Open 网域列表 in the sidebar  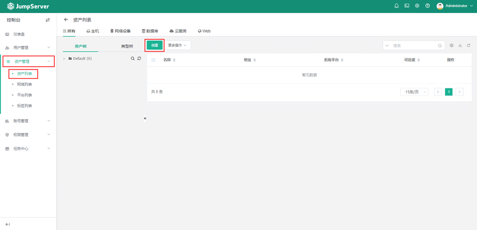click(x=24, y=84)
